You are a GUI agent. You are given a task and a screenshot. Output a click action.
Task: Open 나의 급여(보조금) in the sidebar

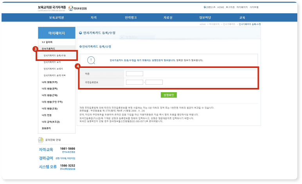[50, 122]
